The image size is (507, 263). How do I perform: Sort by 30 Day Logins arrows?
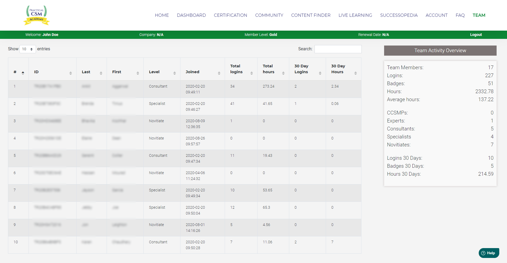[320, 73]
